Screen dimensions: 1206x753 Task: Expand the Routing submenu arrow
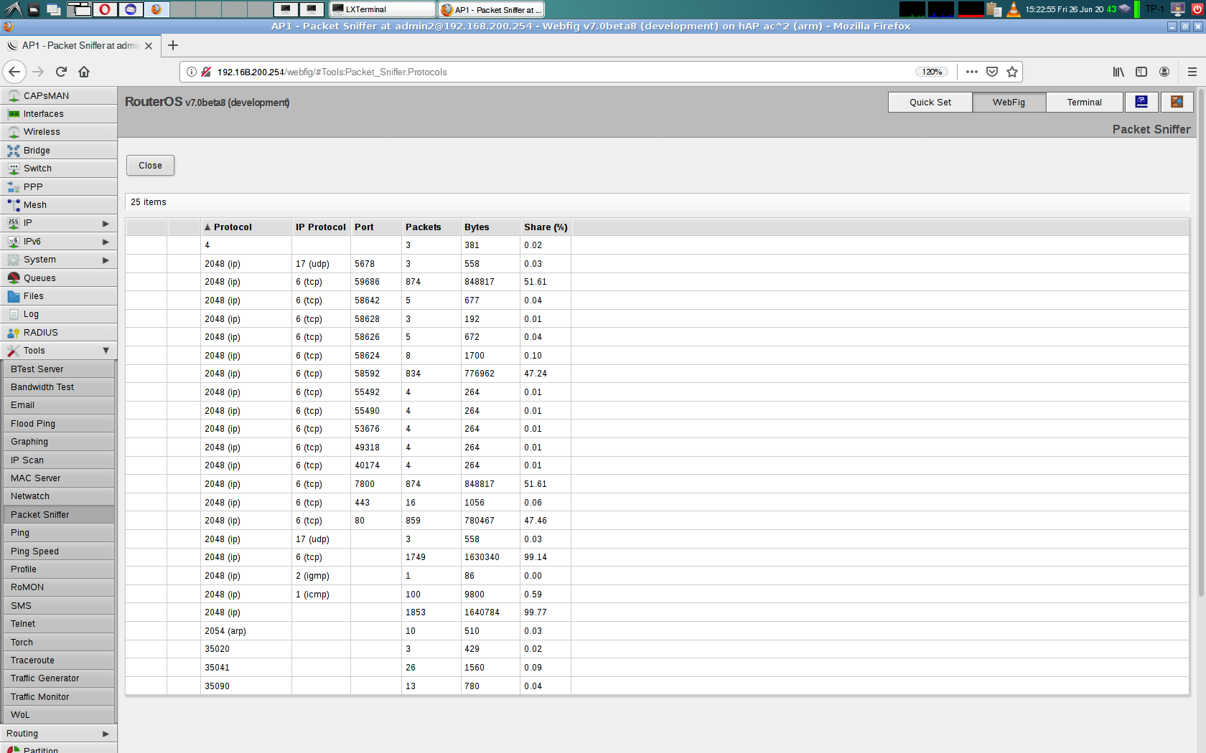click(x=106, y=733)
